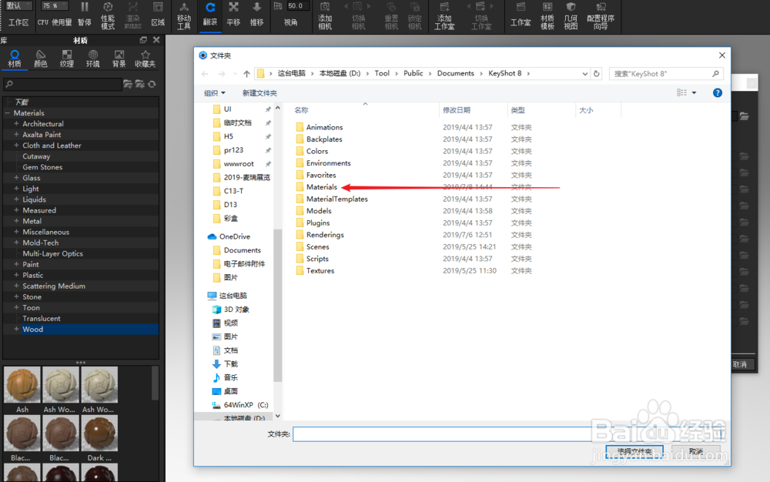This screenshot has height=482, width=770.
Task: Select the Renderings folder
Action: tap(325, 235)
